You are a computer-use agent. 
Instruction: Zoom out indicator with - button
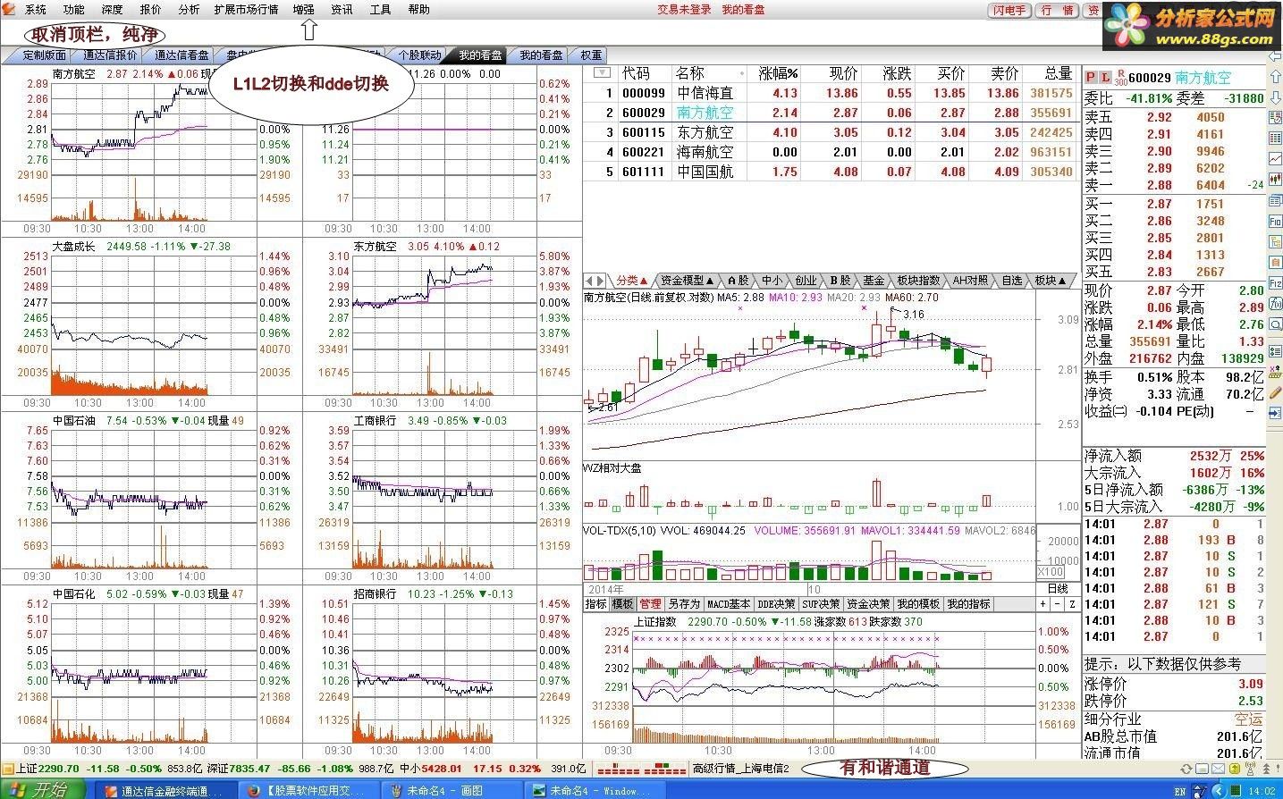tap(1058, 604)
